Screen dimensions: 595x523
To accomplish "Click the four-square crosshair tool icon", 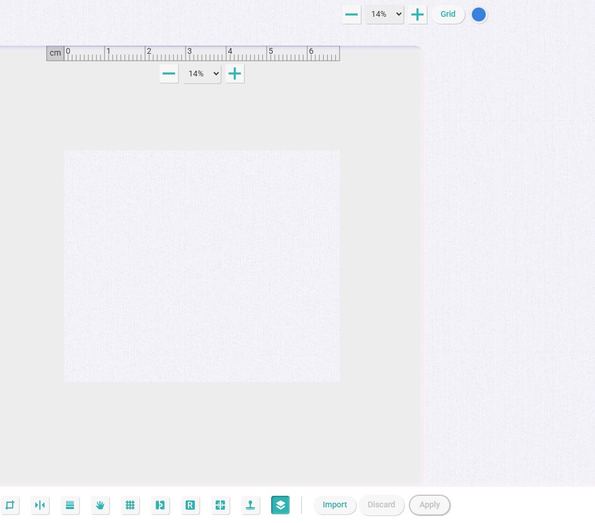I will [x=220, y=505].
